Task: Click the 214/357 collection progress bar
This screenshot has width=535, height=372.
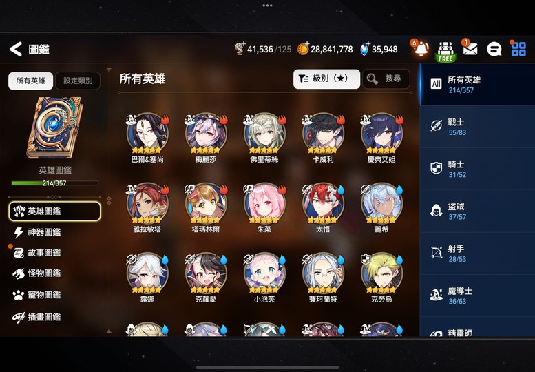Action: [54, 183]
